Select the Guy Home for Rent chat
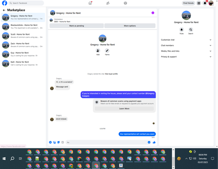 (23, 54)
